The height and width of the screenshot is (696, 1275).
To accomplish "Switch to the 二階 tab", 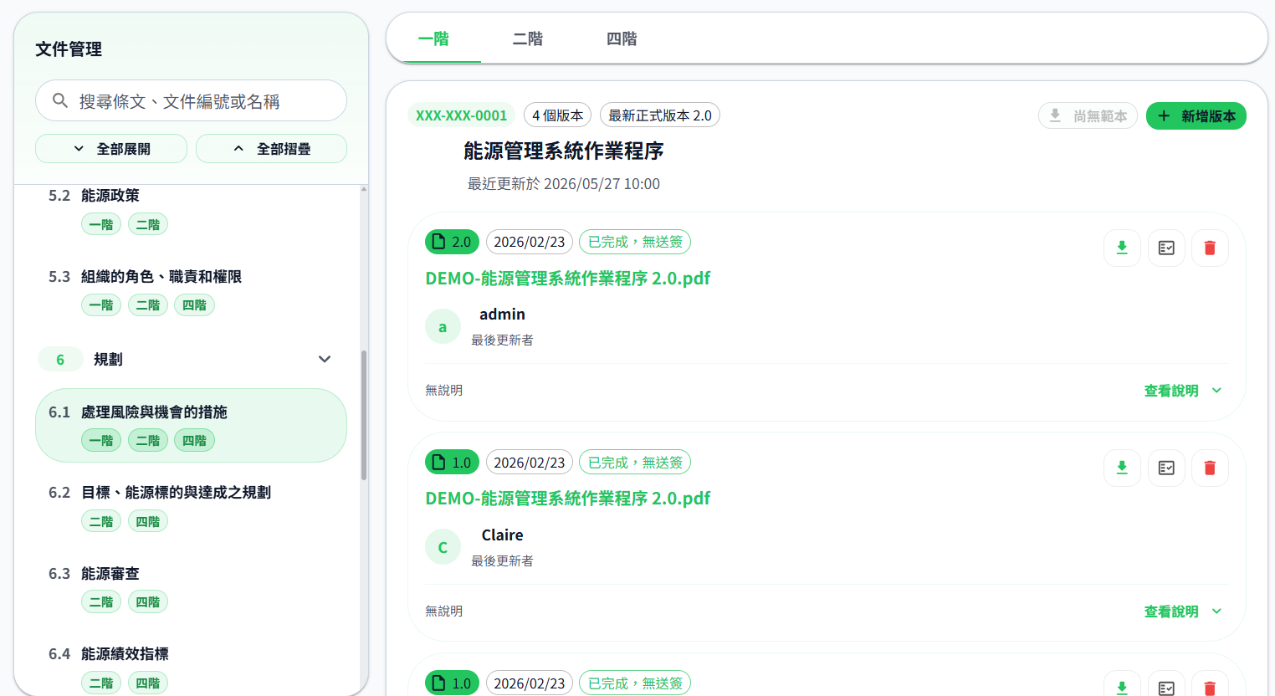I will [x=528, y=38].
